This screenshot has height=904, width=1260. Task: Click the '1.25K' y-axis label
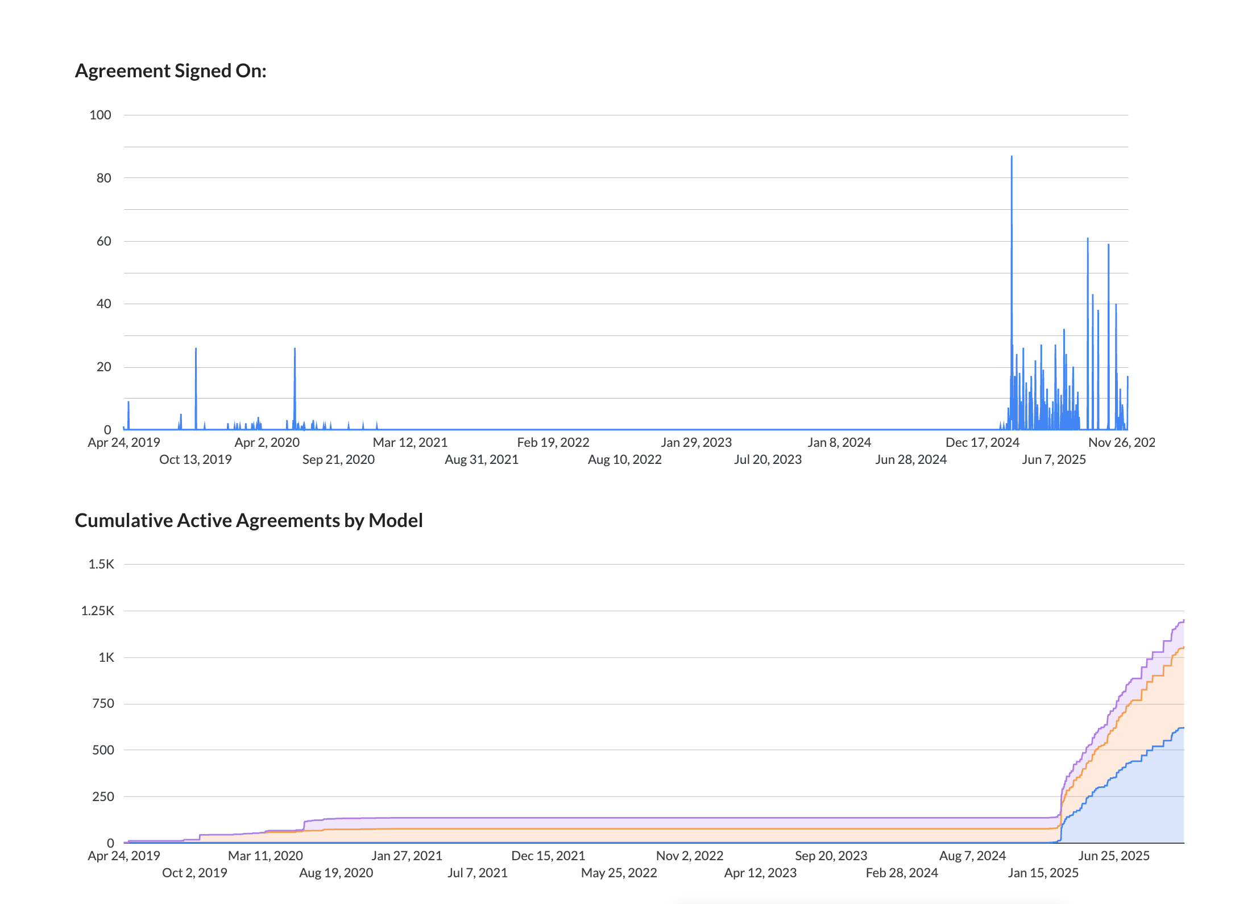click(97, 611)
